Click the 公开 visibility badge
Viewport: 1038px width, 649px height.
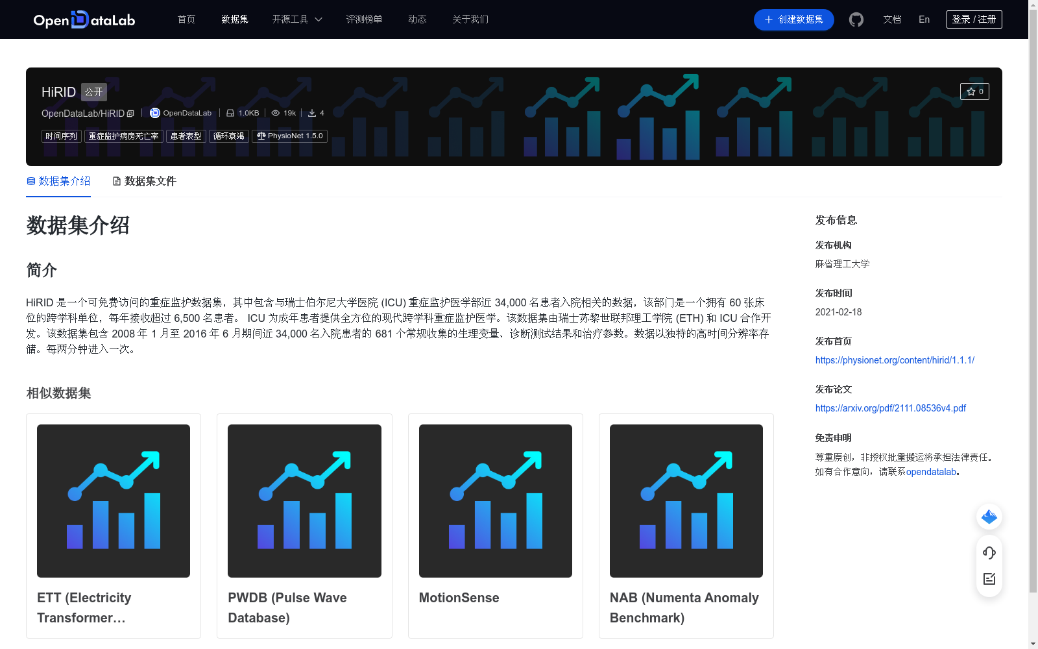point(94,92)
